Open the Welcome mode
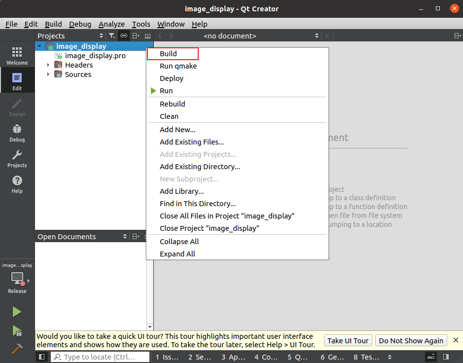This screenshot has width=463, height=363. click(x=17, y=56)
